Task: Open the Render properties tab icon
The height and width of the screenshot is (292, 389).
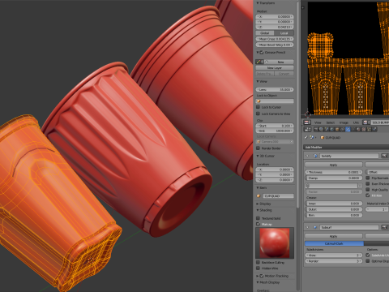Action: 316,129
